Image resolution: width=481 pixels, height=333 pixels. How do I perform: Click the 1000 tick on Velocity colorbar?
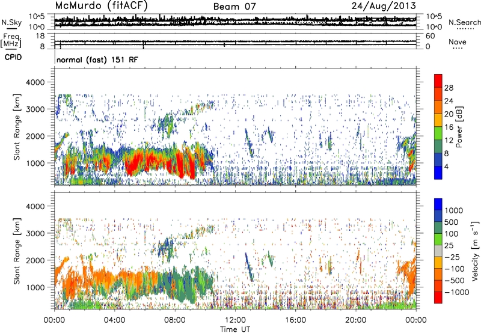454,210
